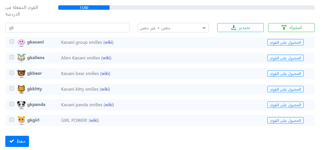Open the assigned + unassigned filter dropdown
322x150 pixels.
173,28
